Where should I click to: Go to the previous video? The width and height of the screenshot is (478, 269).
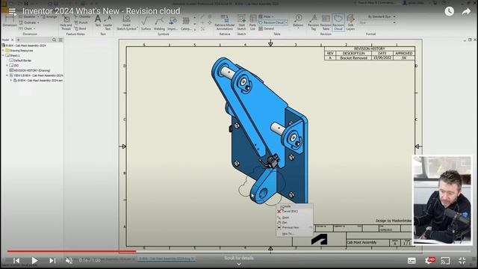(16, 261)
